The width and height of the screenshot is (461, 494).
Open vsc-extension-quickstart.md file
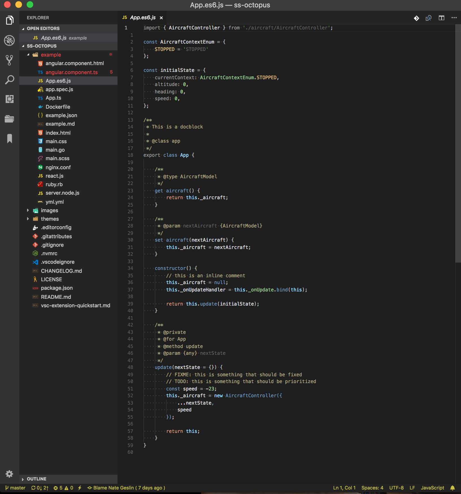click(68, 306)
